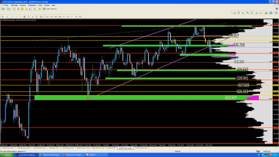The height and width of the screenshot is (157, 279).
Task: Switch to NZDUSDmicro,M5 chart tab
Action: coord(98,148)
